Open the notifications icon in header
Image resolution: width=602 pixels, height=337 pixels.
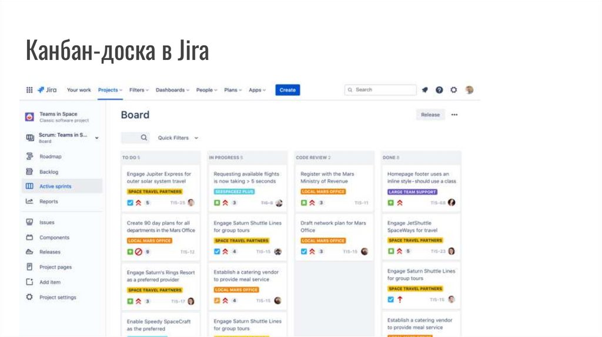pyautogui.click(x=424, y=90)
